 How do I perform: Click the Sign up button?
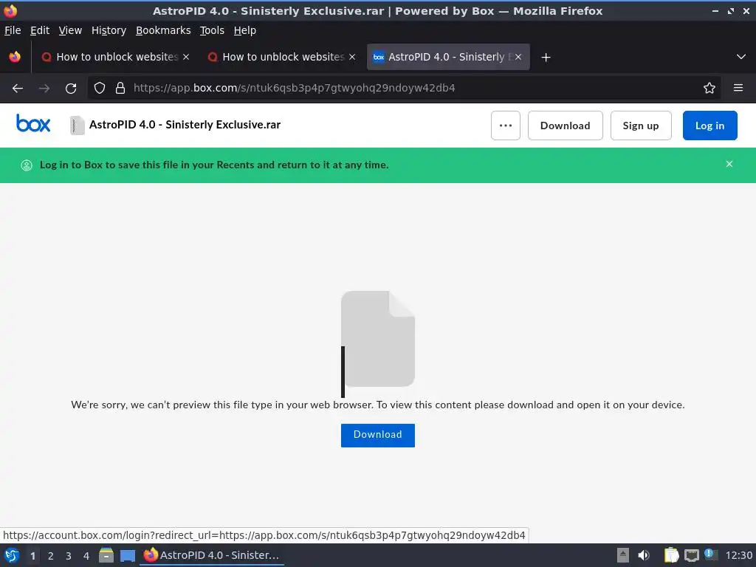pos(641,126)
